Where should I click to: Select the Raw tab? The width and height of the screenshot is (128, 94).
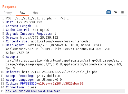(x=22, y=13)
